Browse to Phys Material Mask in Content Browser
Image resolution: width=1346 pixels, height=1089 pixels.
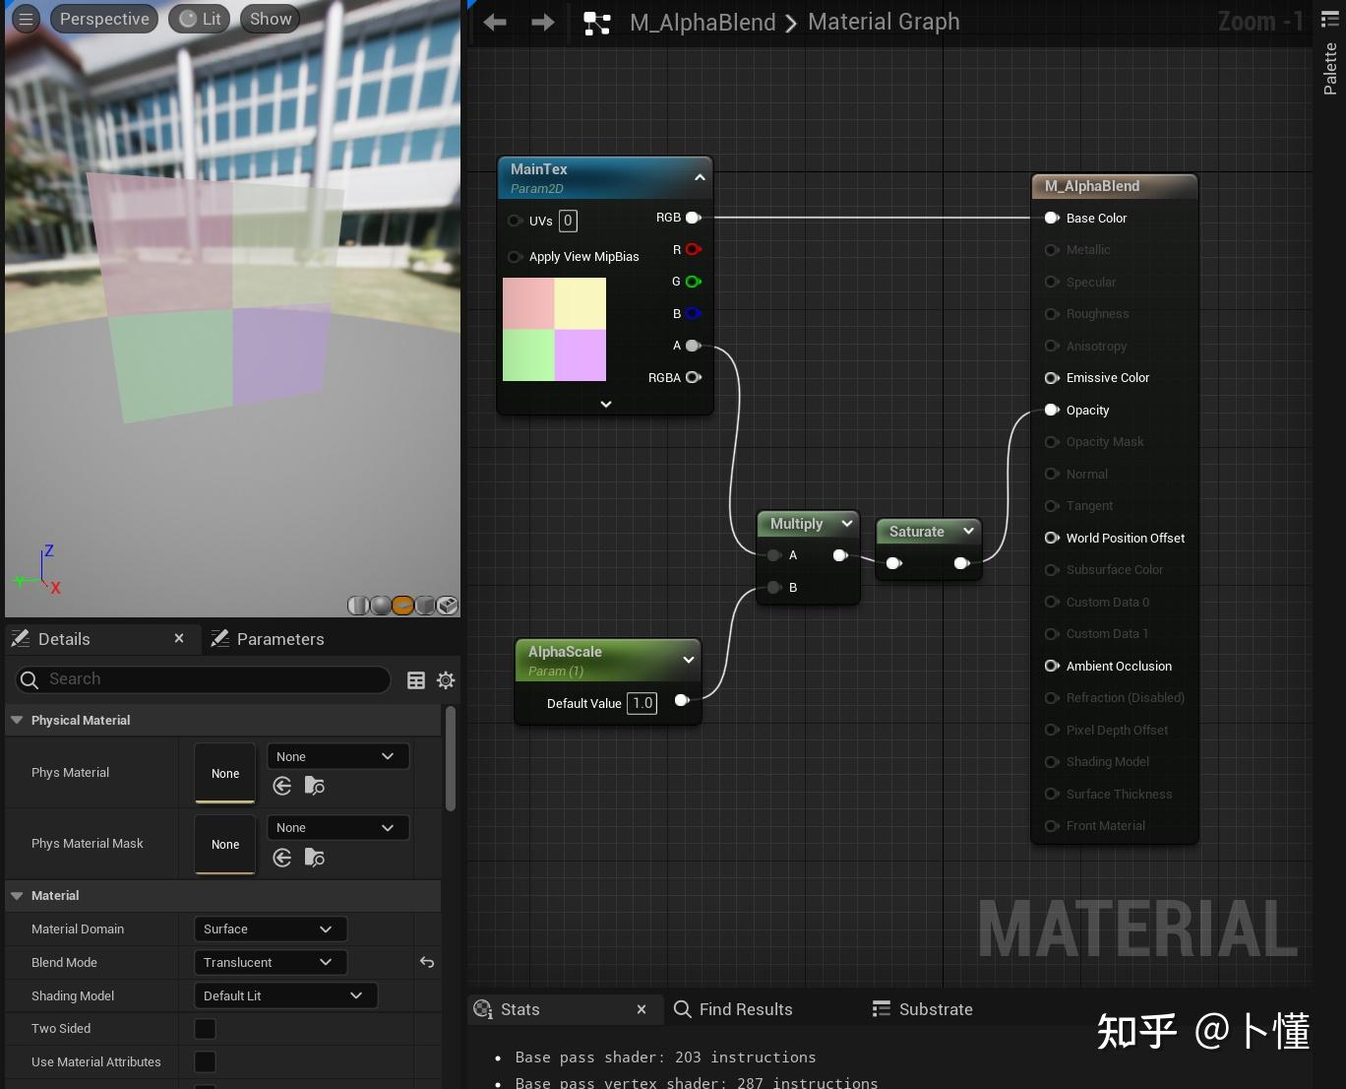point(314,858)
